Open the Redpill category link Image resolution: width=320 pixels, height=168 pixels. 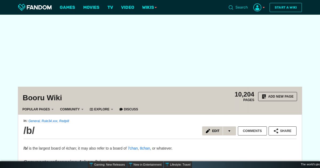64,121
